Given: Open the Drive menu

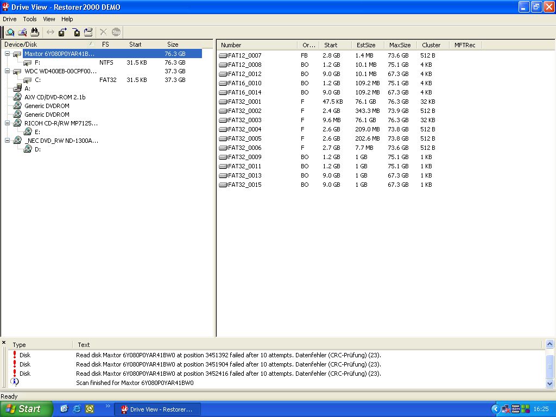Looking at the screenshot, I should [x=10, y=19].
